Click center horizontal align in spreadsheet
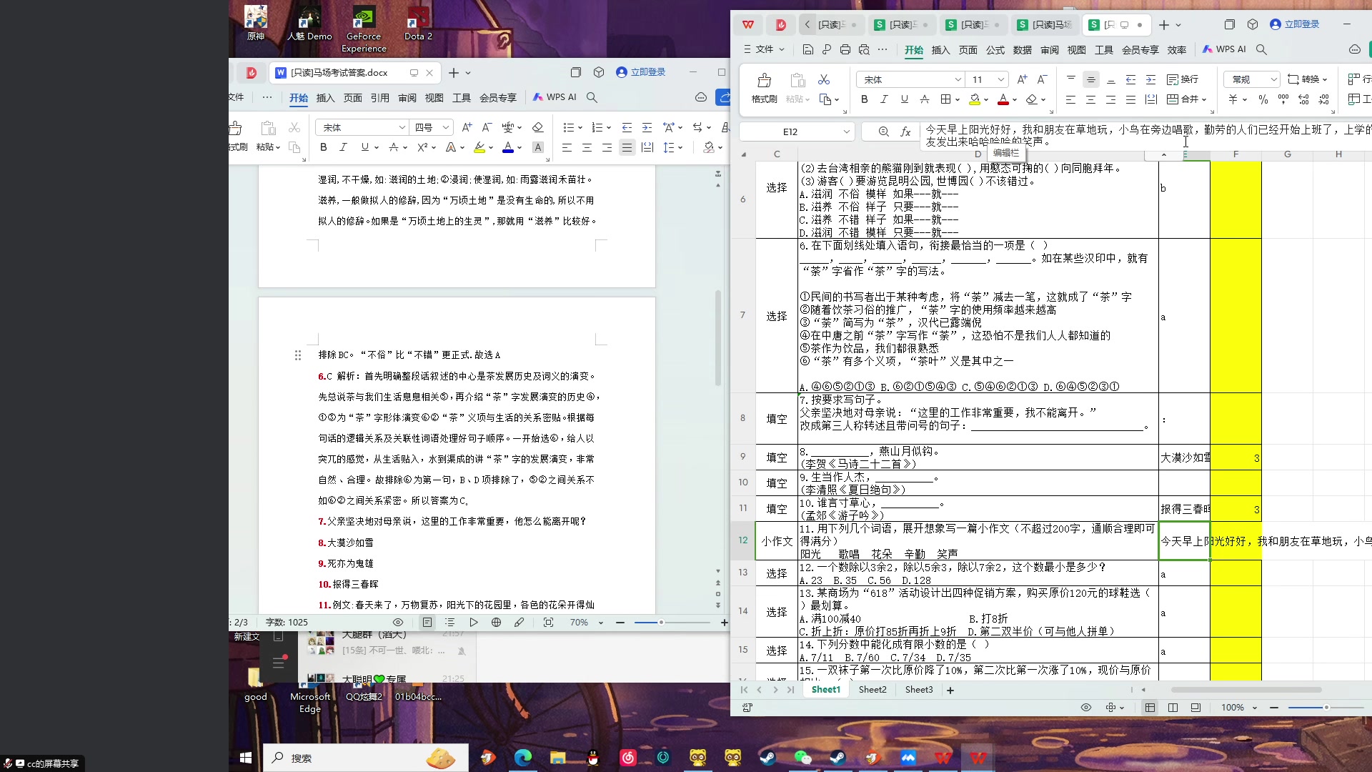The height and width of the screenshot is (772, 1372). tap(1090, 99)
